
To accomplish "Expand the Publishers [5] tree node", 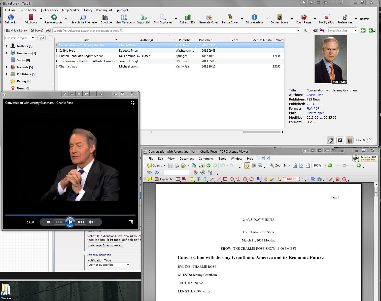I will point(7,74).
